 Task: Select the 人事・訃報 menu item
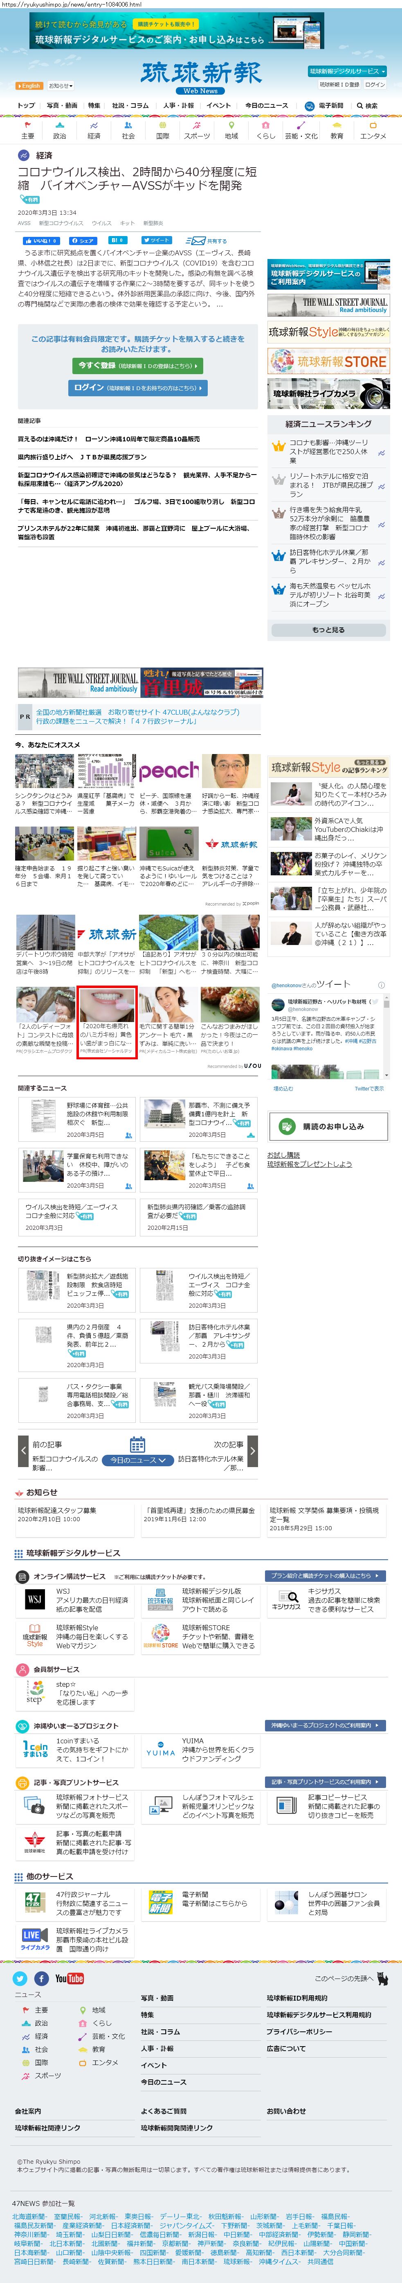point(177,105)
